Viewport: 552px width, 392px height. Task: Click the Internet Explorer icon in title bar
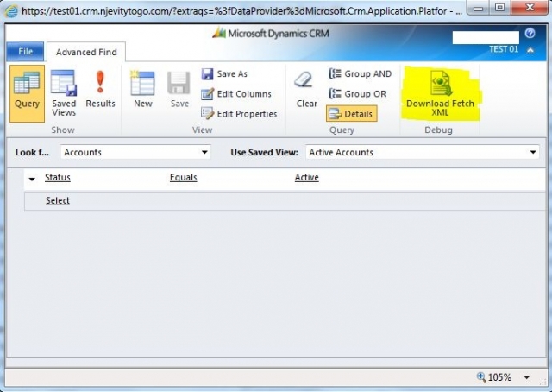pos(11,11)
